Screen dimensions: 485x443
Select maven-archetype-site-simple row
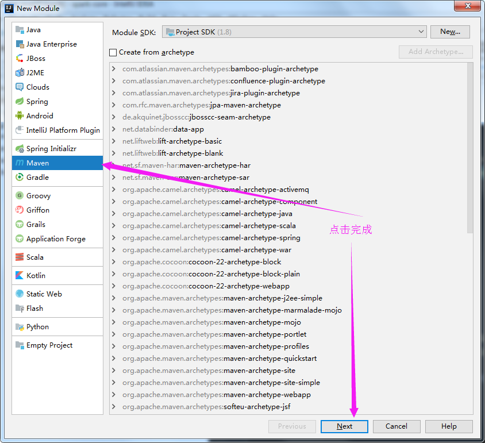288,382
